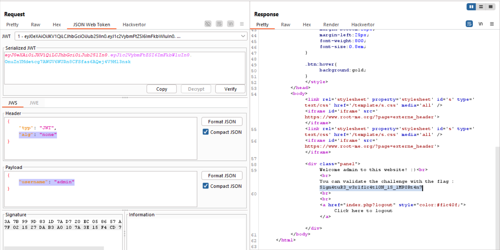Uncheck Compact JSON for Header
This screenshot has width=500, height=250.
(206, 132)
